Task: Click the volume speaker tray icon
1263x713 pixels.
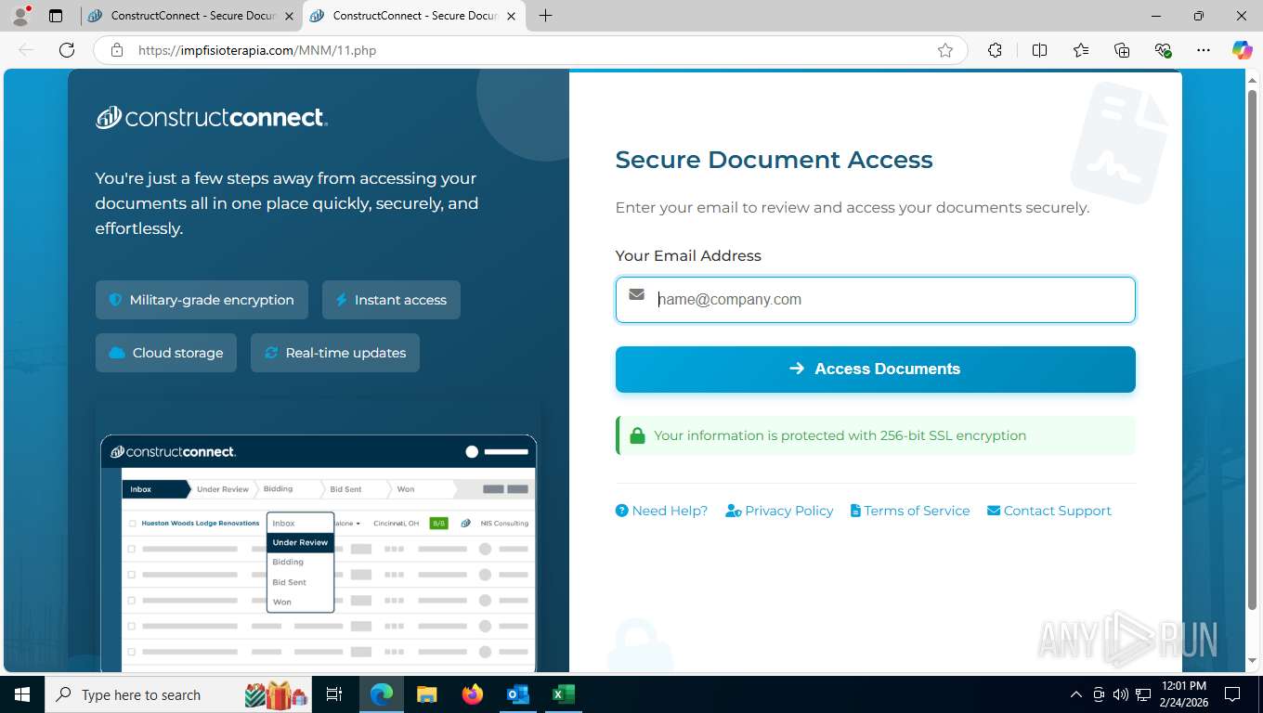Action: (1120, 694)
